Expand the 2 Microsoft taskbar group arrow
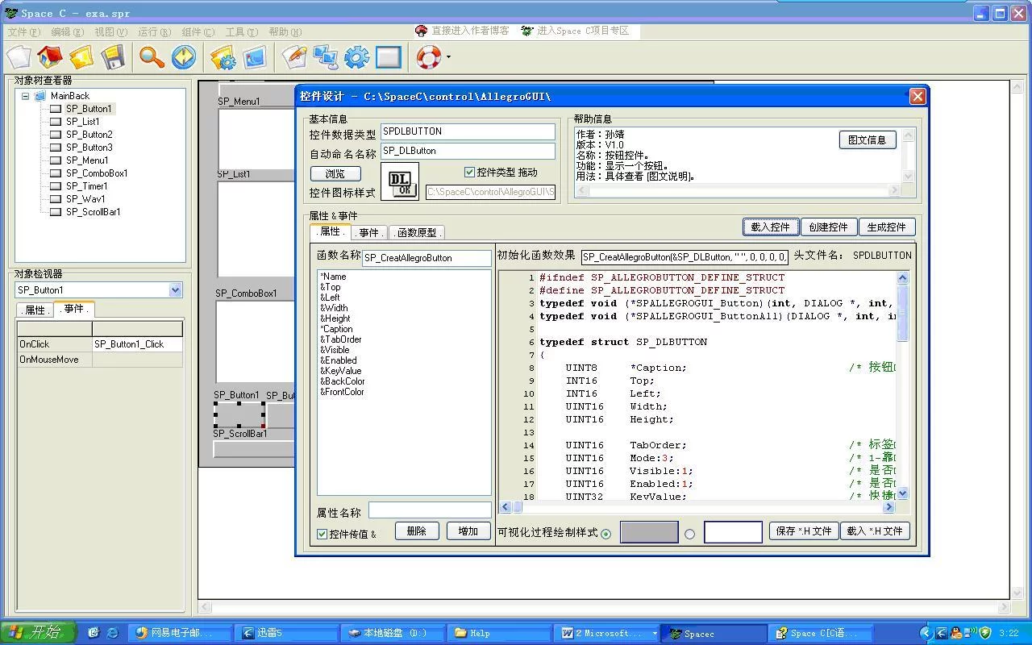Image resolution: width=1032 pixels, height=645 pixels. pos(654,633)
